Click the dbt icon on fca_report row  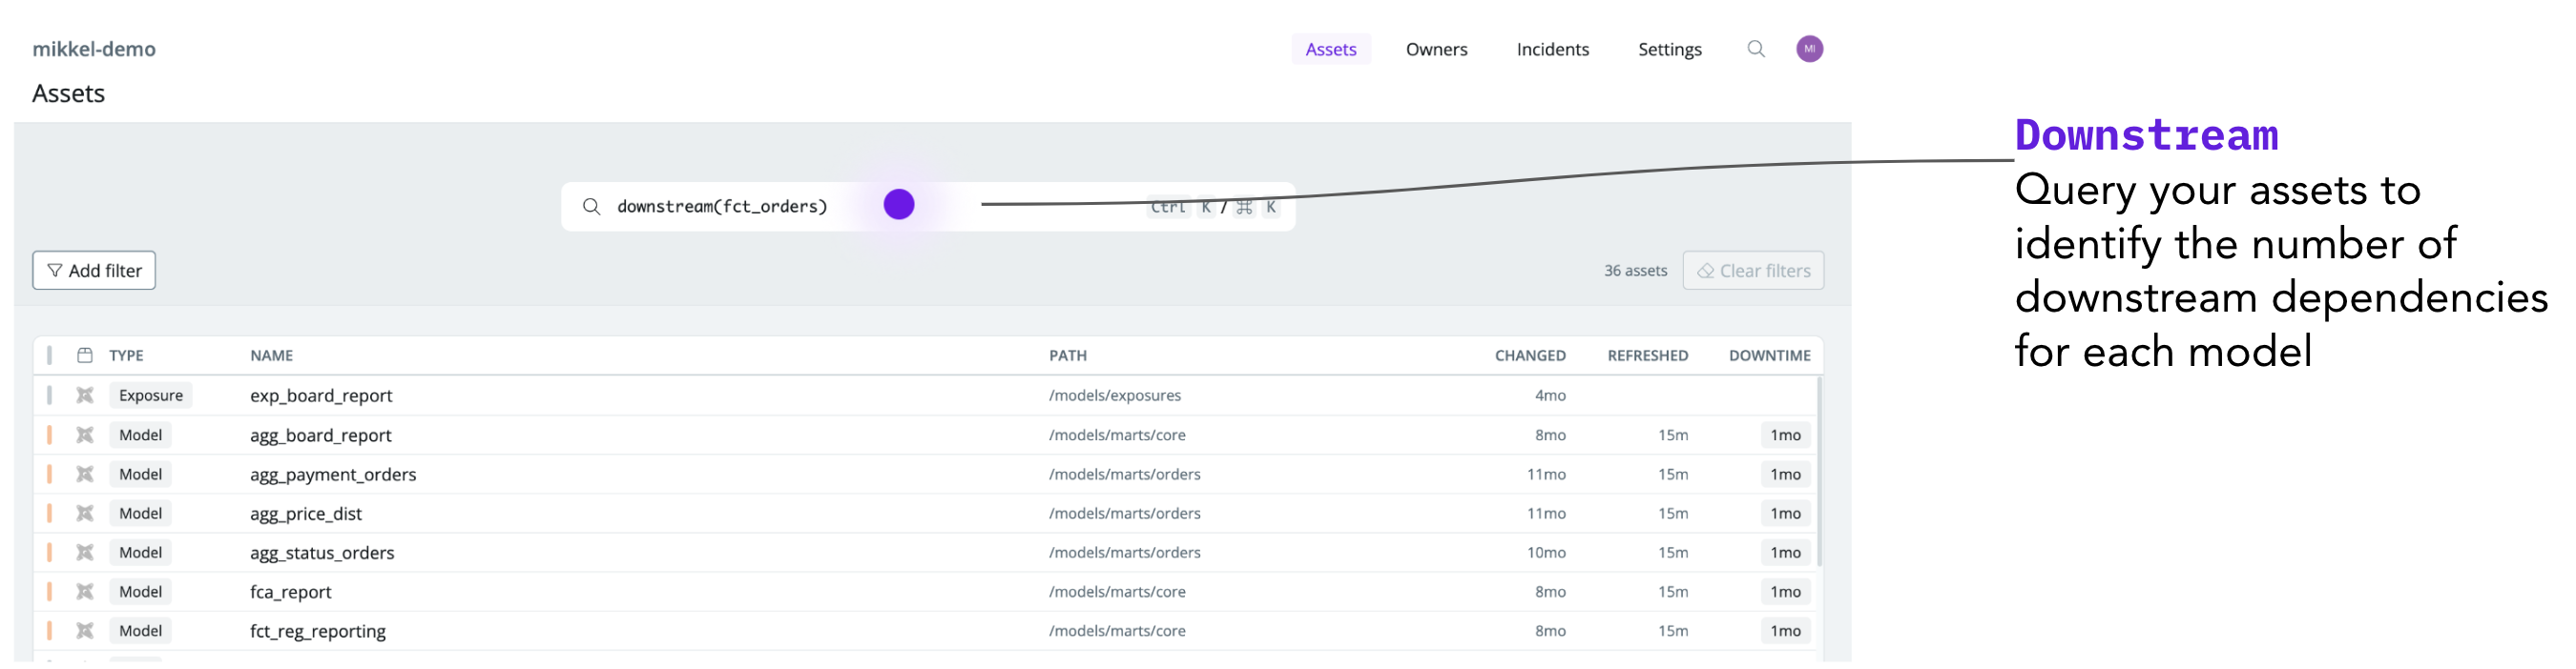[85, 592]
